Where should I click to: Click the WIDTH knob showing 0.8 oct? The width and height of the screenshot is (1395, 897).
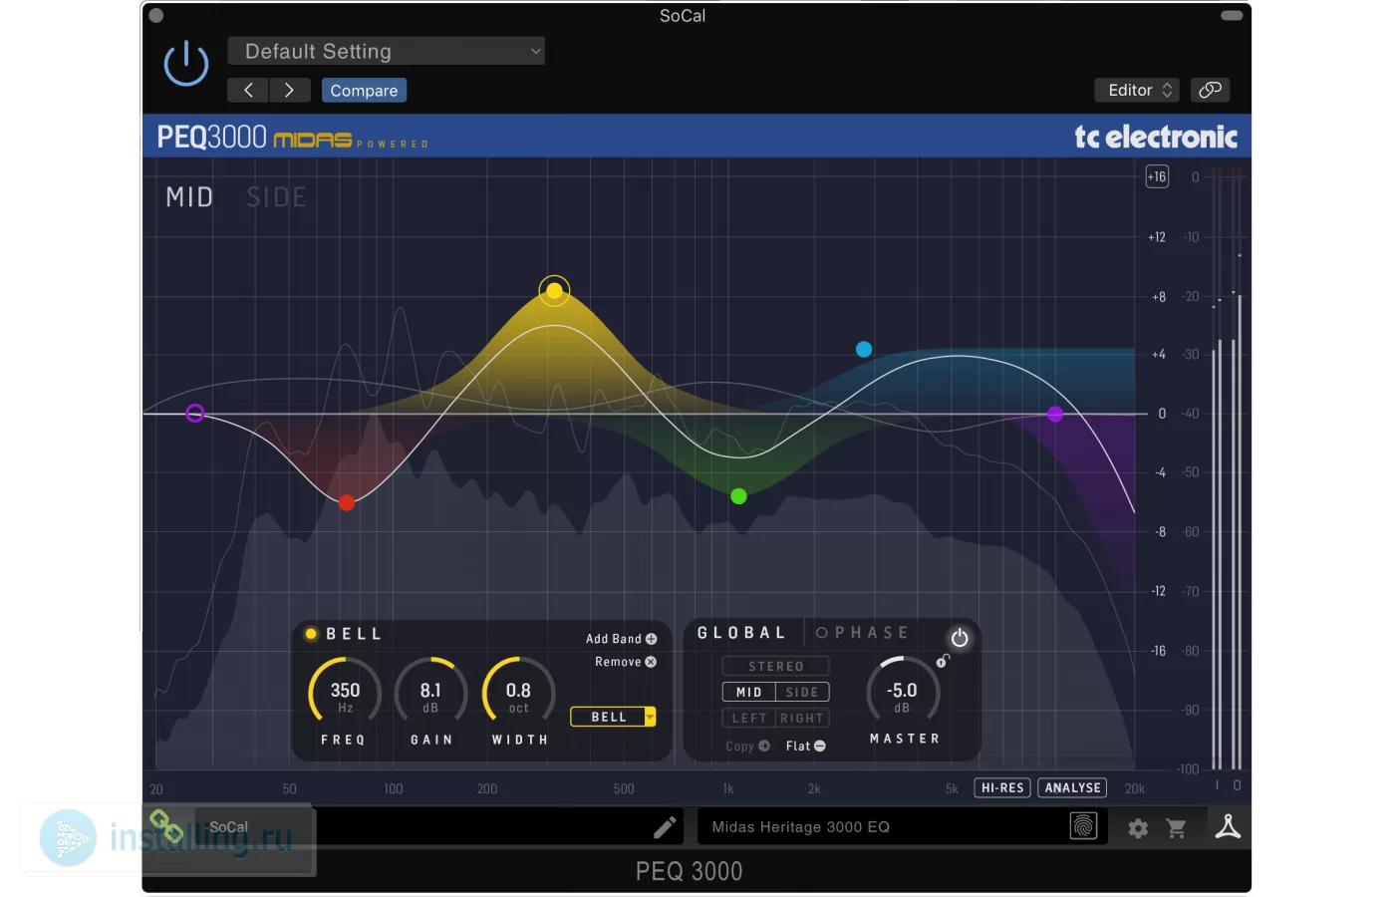518,690
